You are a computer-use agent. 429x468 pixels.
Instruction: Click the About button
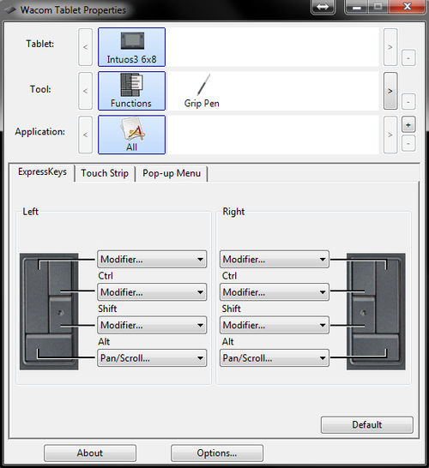coord(90,453)
